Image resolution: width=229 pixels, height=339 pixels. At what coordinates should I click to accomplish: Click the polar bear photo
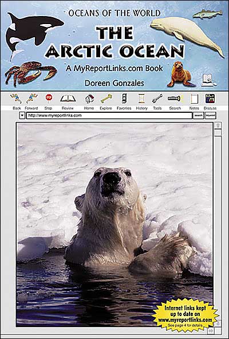click(x=114, y=225)
